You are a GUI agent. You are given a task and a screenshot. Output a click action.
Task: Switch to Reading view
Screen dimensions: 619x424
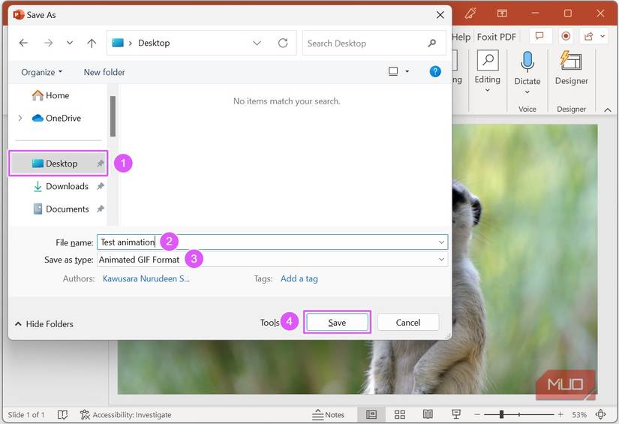pos(428,415)
